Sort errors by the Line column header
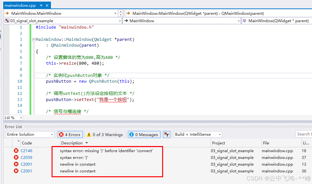The height and width of the screenshot is (184, 312). pos(306,143)
